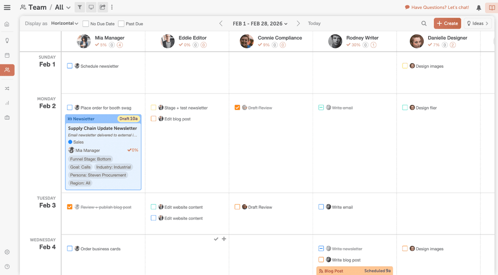Screen dimensions: 498x275
Task: Click the checkmark icon in Feb 4 Eddie cell
Action: (216, 239)
